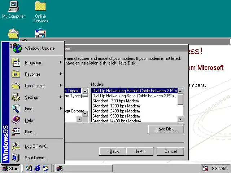
Task: Select the 'ogy Corpora' manufacturer entry
Action: (x=74, y=111)
